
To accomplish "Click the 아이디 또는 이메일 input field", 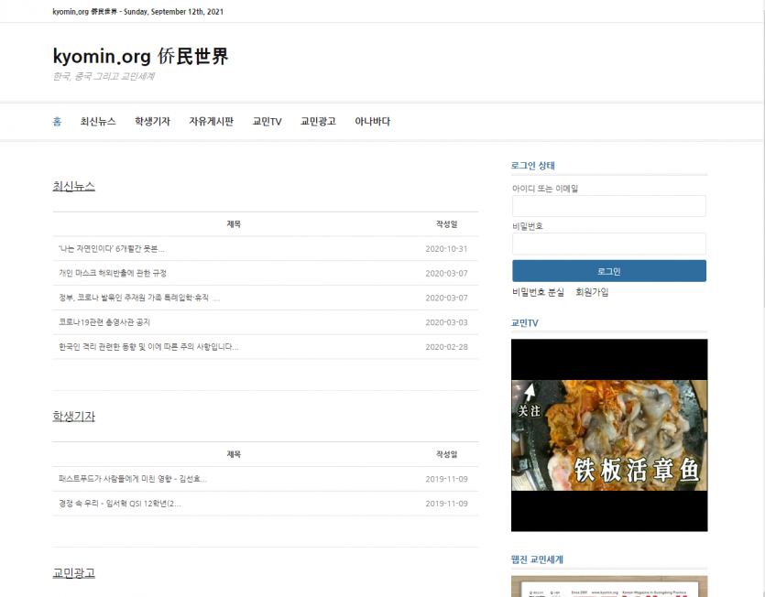I will [608, 206].
